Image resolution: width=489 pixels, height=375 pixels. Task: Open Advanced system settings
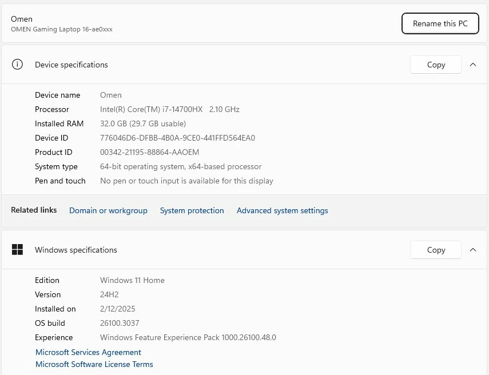pos(282,210)
